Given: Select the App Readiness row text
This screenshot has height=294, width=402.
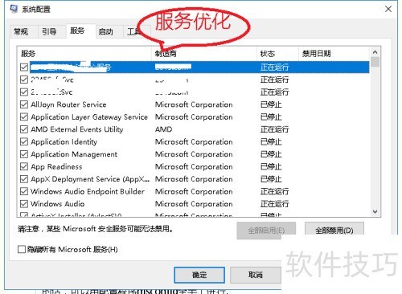Looking at the screenshot, I should coord(56,166).
